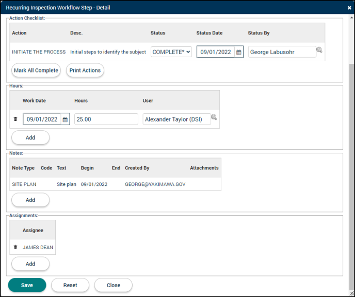This screenshot has width=355, height=297.
Task: Click the 'Site plan' note text cell
Action: pyautogui.click(x=67, y=184)
